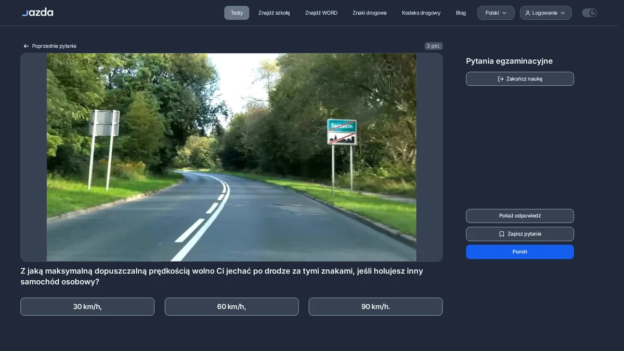
Task: Click the Jazda logo
Action: pos(37,12)
